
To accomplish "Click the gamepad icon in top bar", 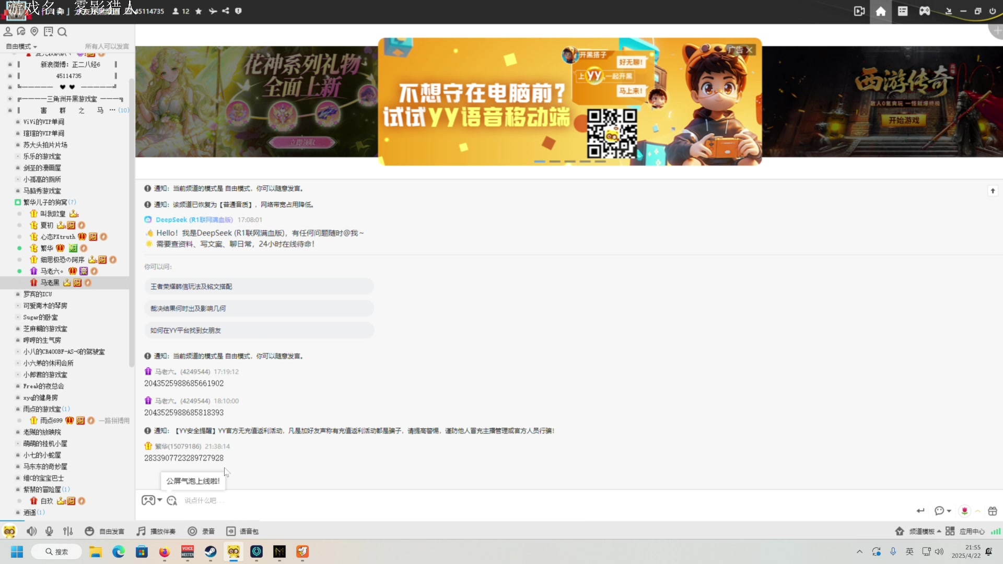I will tap(925, 11).
